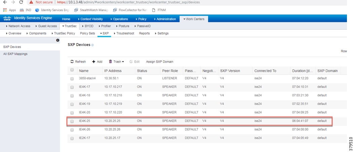
Task: Go to Policy Sets
Action: [87, 33]
